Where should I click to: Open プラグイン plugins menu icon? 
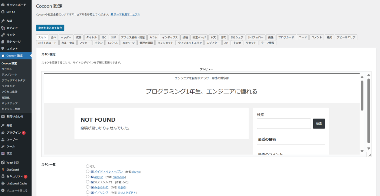[3, 133]
